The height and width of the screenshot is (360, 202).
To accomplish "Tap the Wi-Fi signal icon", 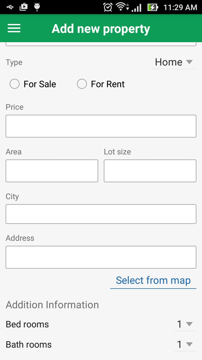I will [x=122, y=7].
